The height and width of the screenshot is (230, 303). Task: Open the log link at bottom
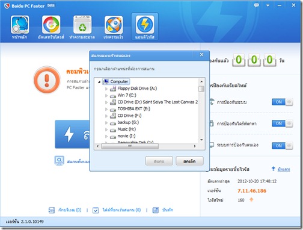168,210
